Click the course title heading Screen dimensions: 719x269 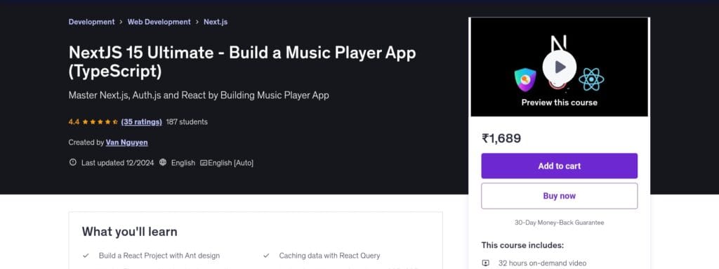(242, 62)
